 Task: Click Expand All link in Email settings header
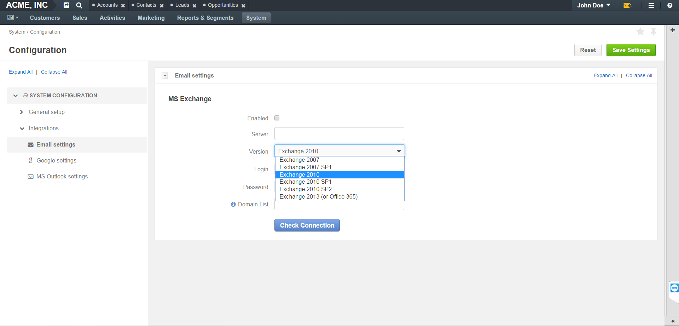click(x=605, y=75)
